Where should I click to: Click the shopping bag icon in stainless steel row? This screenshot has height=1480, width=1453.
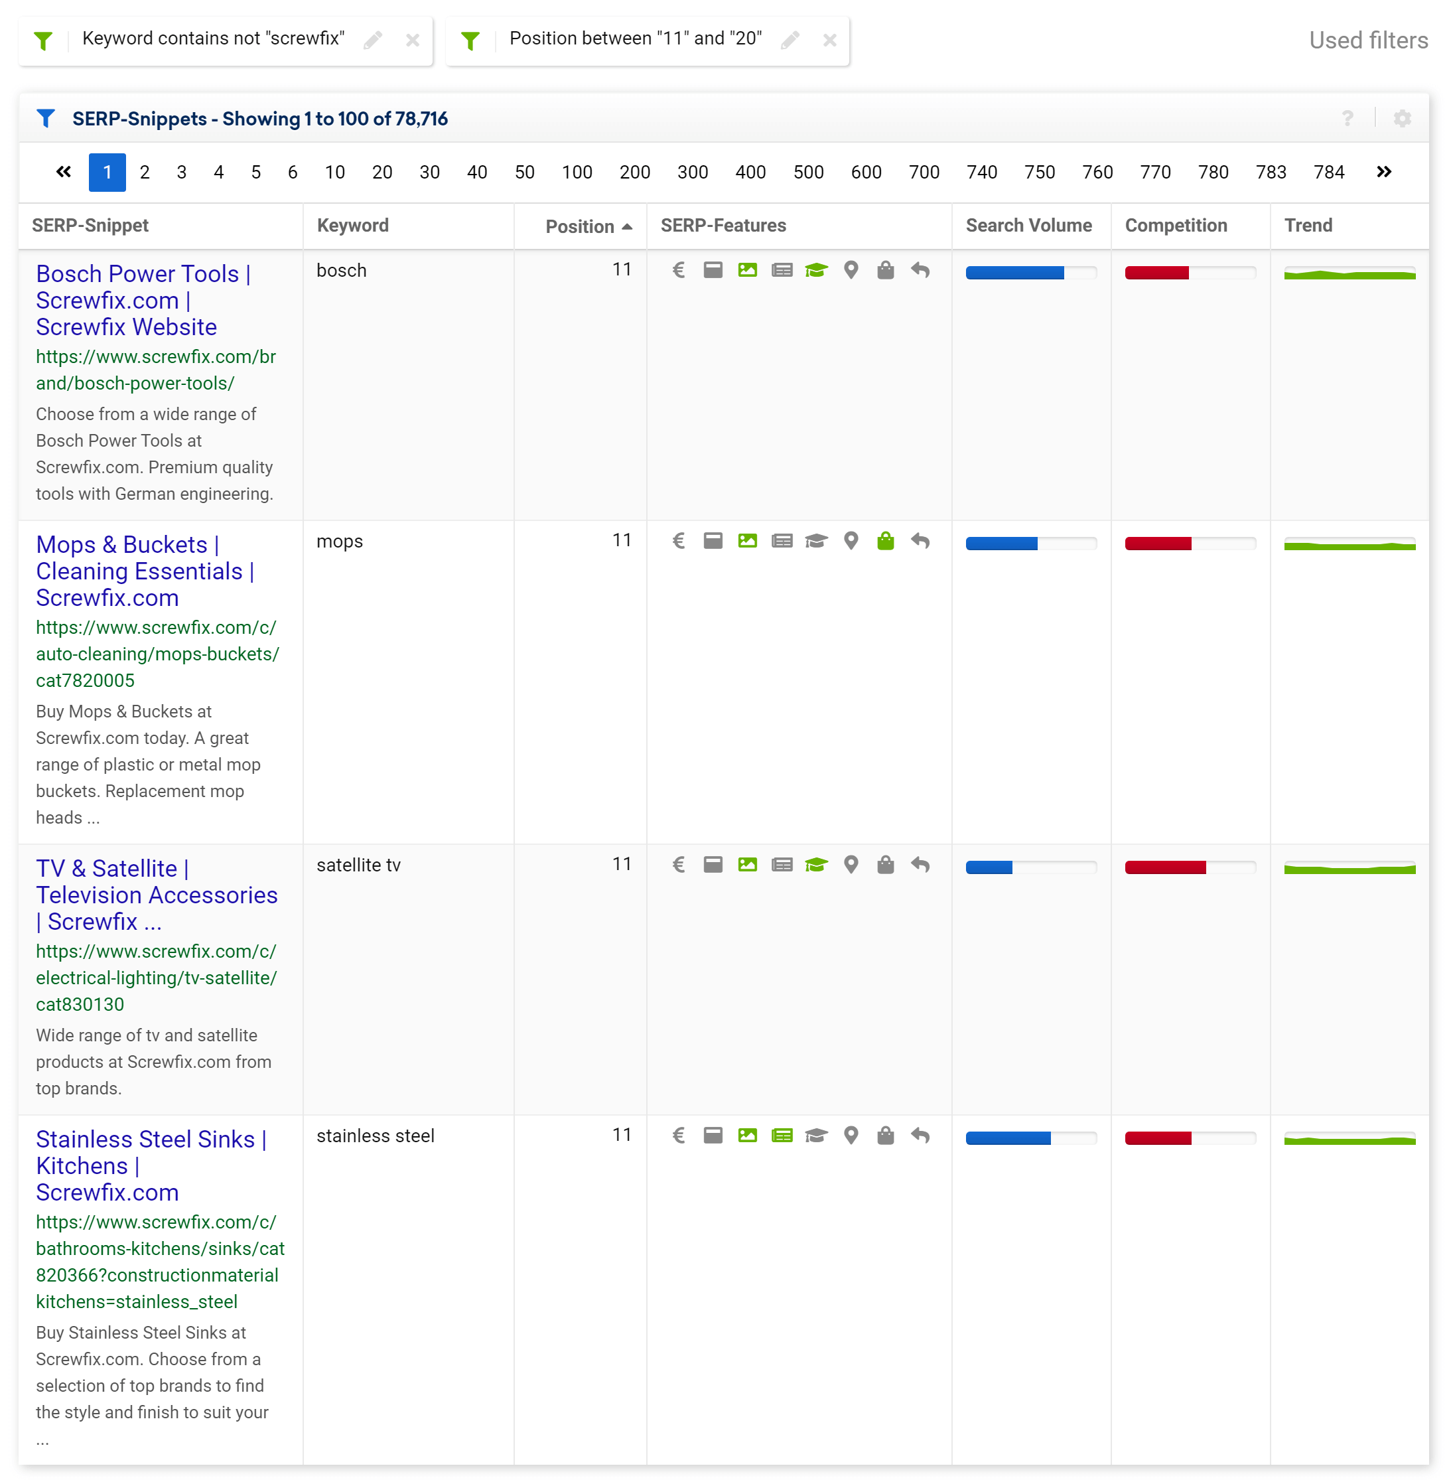point(885,1136)
